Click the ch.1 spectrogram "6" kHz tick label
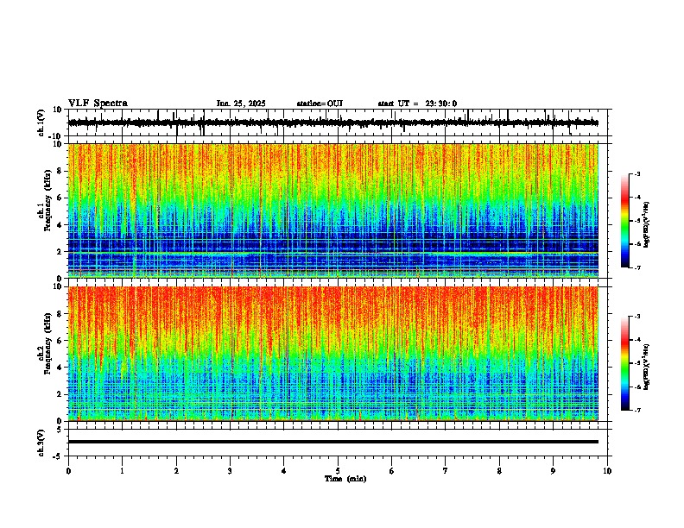 pos(60,198)
